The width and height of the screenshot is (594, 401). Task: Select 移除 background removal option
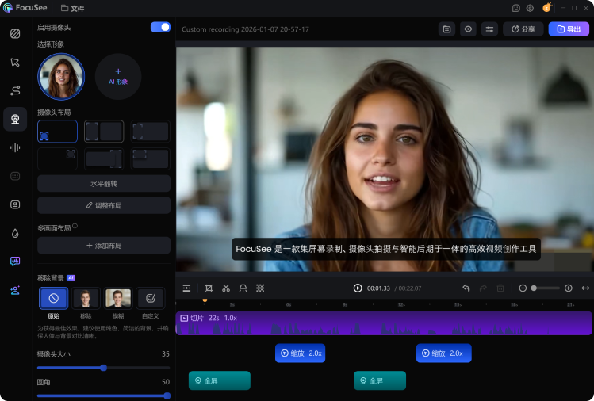86,299
